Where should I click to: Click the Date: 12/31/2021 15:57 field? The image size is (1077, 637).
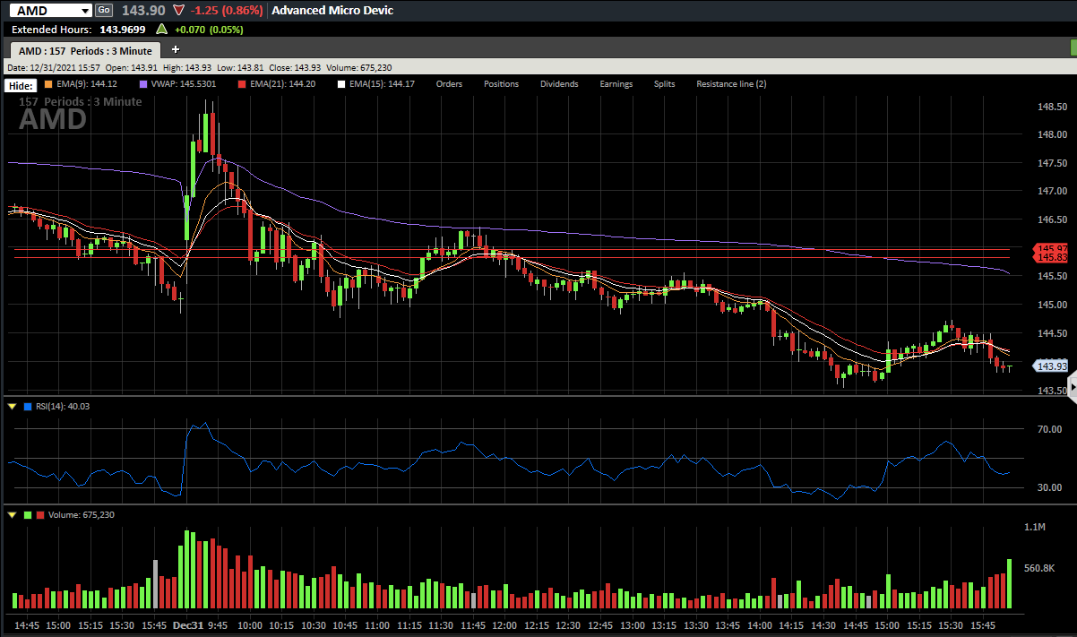54,67
